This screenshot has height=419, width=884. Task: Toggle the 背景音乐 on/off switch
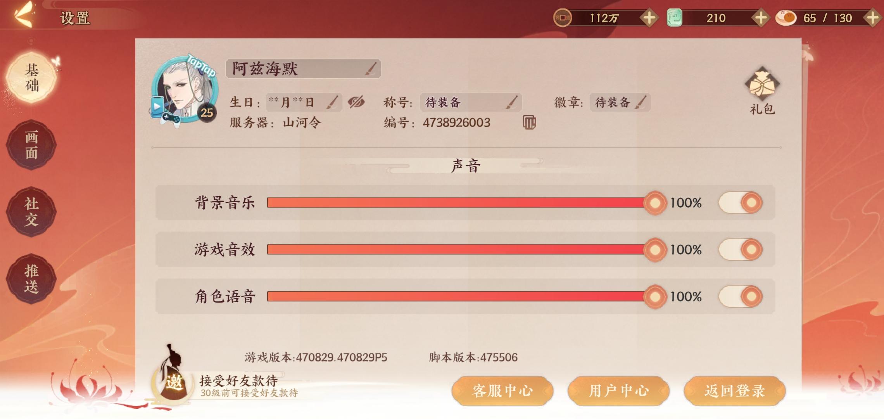(x=741, y=203)
